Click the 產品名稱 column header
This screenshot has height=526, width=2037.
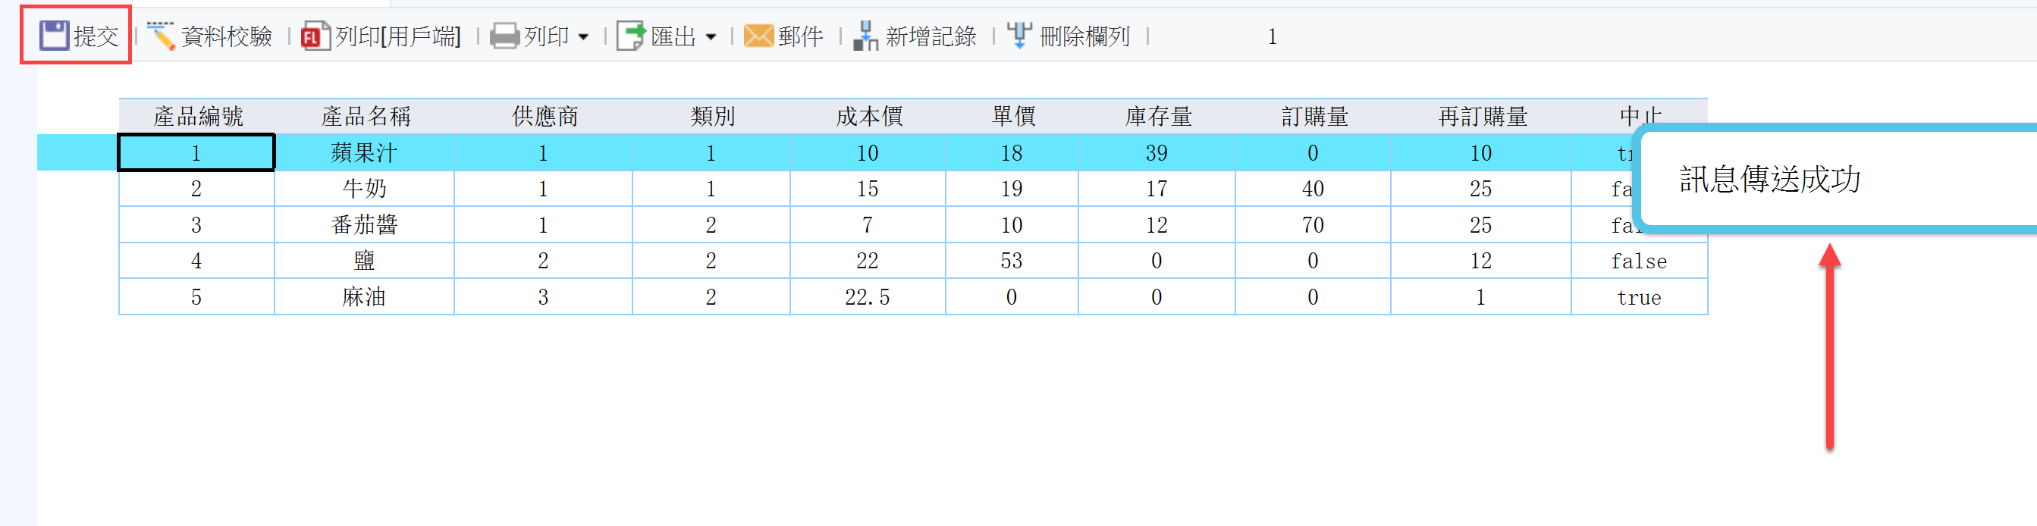click(365, 117)
